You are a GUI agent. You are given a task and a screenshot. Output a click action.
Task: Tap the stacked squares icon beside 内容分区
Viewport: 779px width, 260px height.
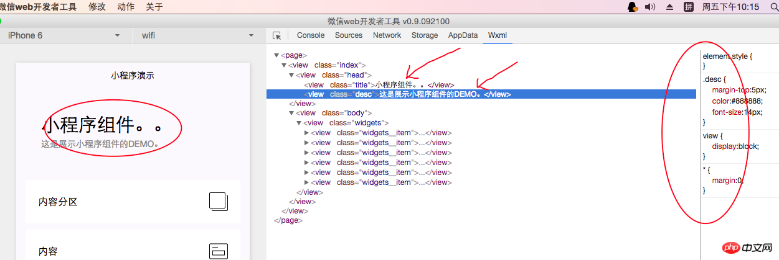click(x=219, y=202)
